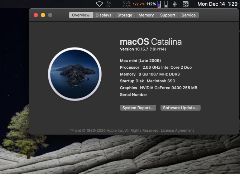Screen dimensions: 240x174
Task: Click the macOS Catalina island logo
Action: point(75,74)
